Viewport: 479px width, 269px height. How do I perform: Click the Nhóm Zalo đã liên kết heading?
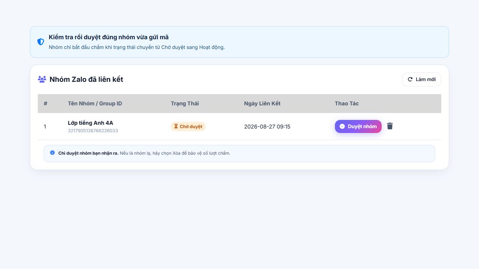(x=86, y=79)
